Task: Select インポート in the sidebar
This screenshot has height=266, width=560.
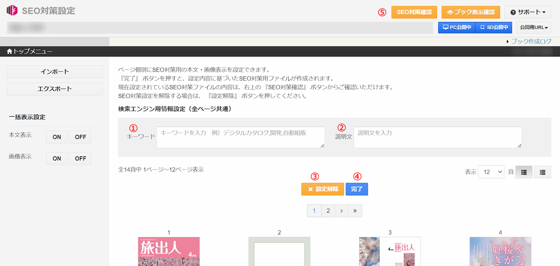Action: [x=54, y=72]
